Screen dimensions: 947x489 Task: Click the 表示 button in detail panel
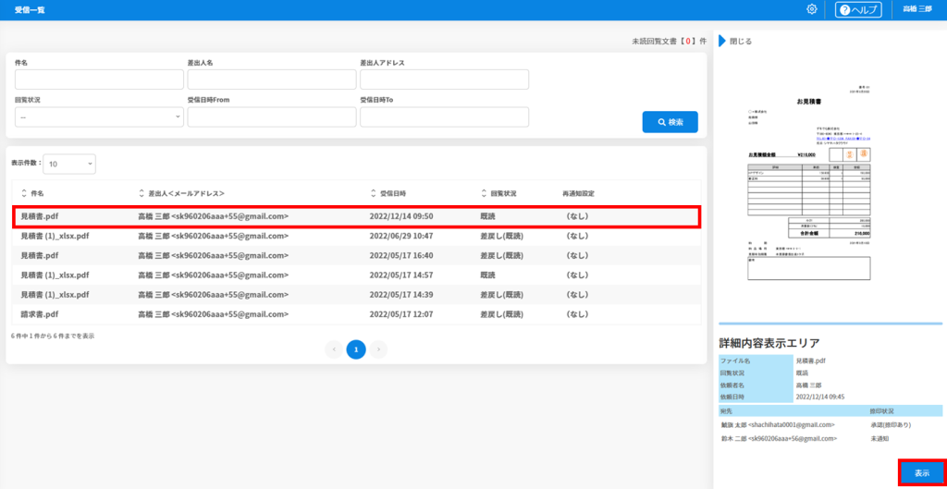click(922, 473)
